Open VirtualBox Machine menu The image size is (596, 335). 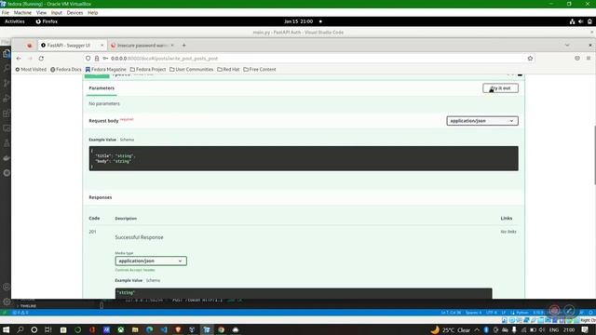point(22,12)
